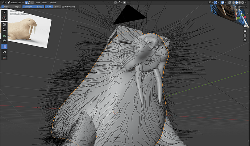This screenshot has width=250, height=146.
Task: Toggle X-ray view
Action: (x=230, y=3)
